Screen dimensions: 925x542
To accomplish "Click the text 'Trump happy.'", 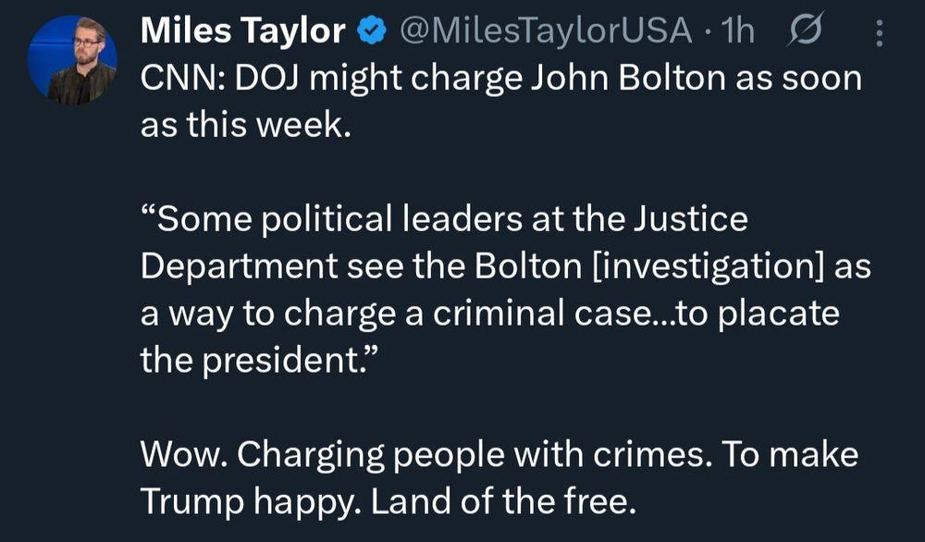I will 252,502.
